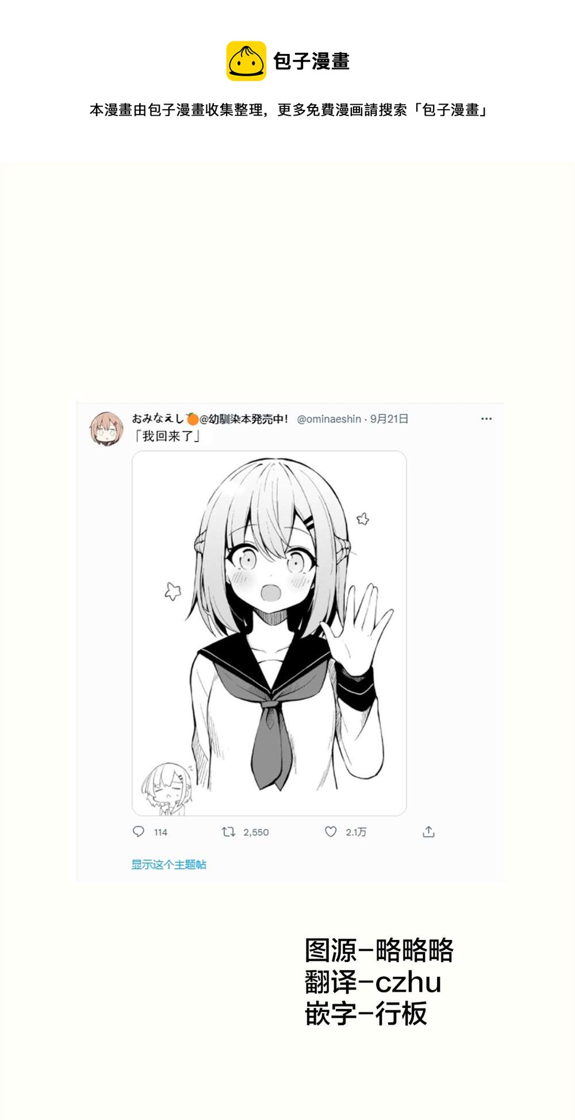Open the three-dot more options menu
The image size is (575, 1120).
486,419
